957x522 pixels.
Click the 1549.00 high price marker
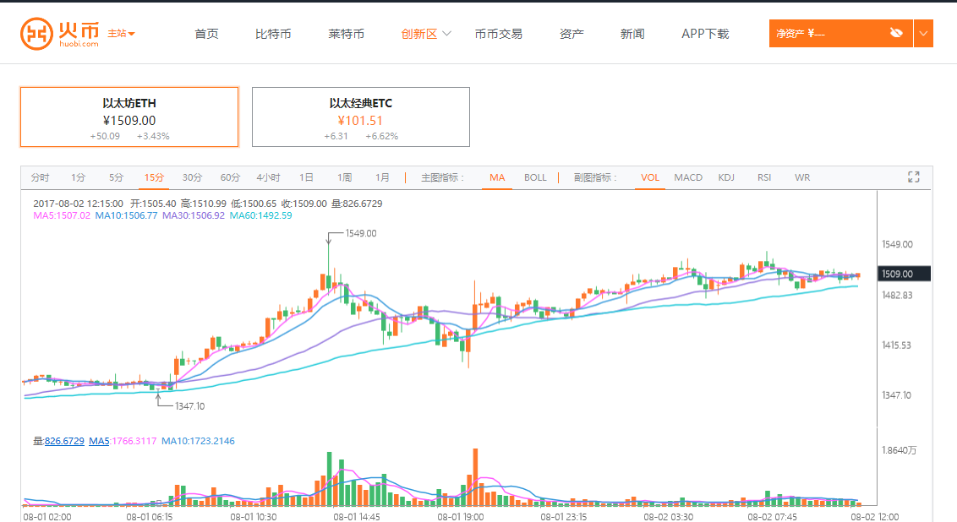(361, 233)
